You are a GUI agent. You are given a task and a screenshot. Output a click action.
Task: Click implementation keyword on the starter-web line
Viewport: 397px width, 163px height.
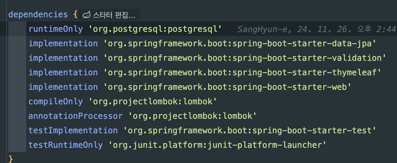pos(63,87)
